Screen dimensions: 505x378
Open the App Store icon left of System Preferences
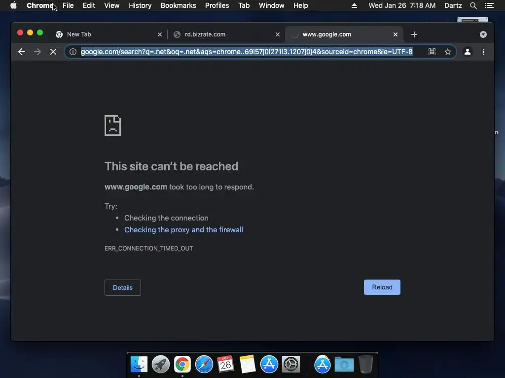pyautogui.click(x=269, y=365)
